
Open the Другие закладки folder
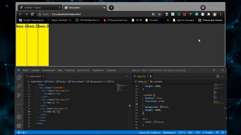click(x=183, y=20)
